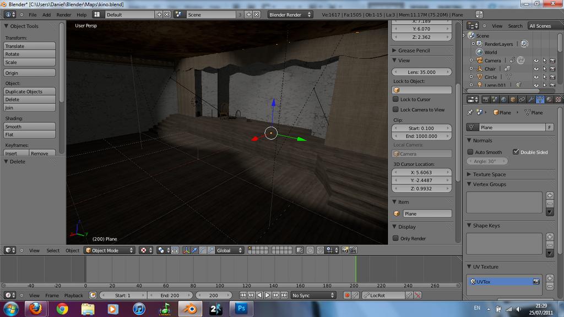Open the Global orientation dropdown
This screenshot has width=564, height=317.
pos(229,250)
